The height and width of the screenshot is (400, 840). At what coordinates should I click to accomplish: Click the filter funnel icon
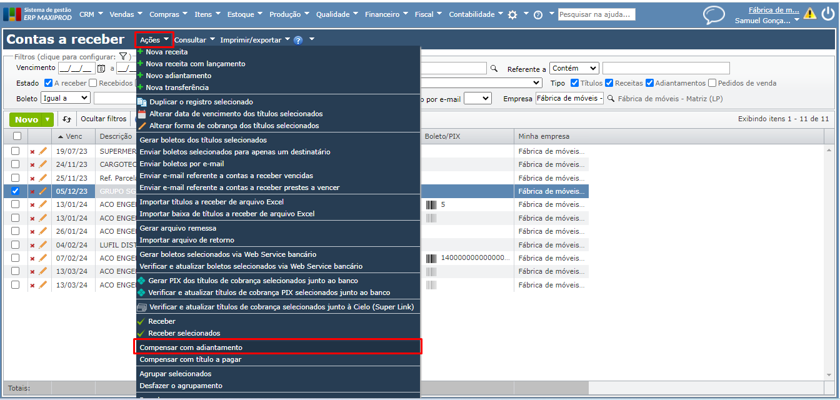[x=123, y=56]
